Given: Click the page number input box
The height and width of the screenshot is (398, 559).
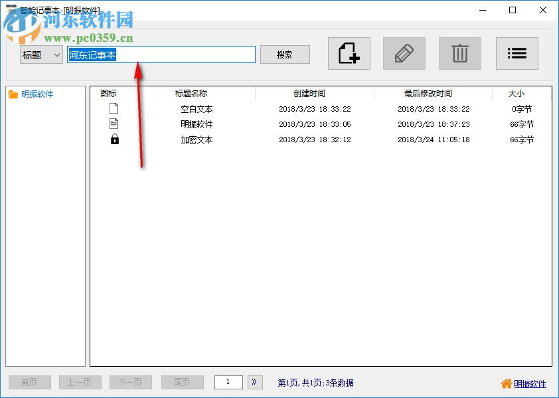Looking at the screenshot, I should click(x=228, y=381).
